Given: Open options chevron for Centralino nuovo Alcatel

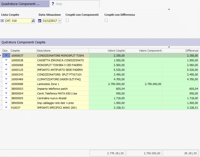Looking at the screenshot, I should point(6,98).
